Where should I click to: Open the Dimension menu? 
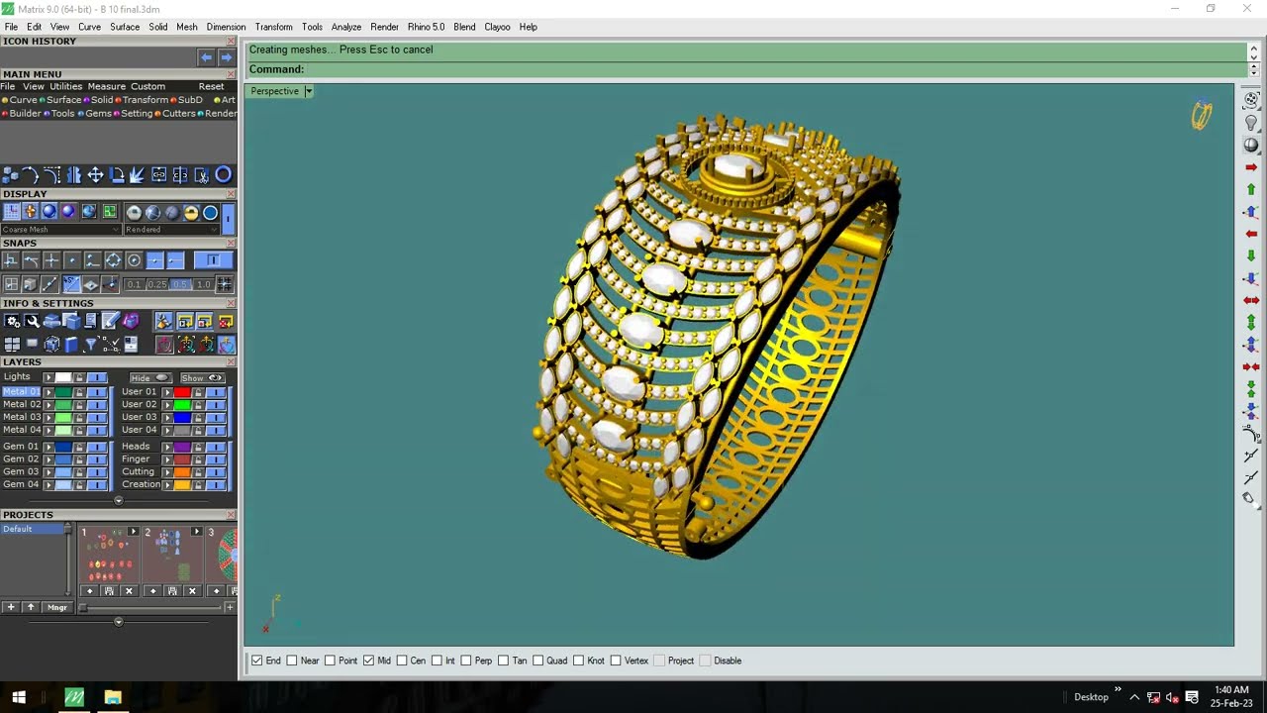226,27
